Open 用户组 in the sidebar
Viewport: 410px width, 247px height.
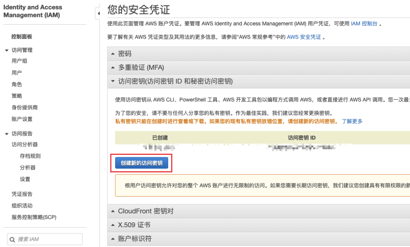tap(19, 61)
